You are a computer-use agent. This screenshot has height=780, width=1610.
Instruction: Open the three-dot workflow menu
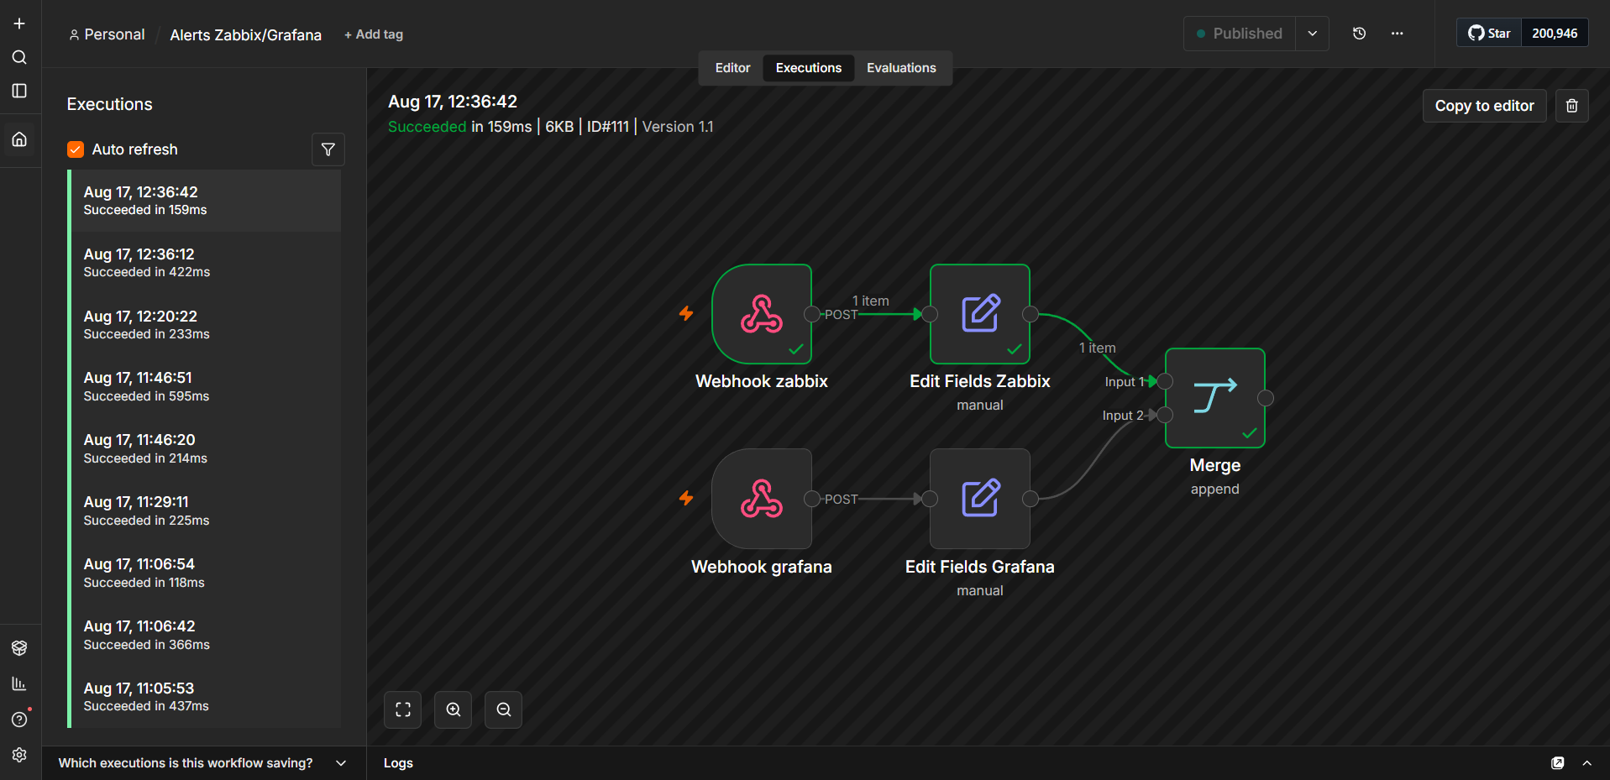pos(1397,34)
